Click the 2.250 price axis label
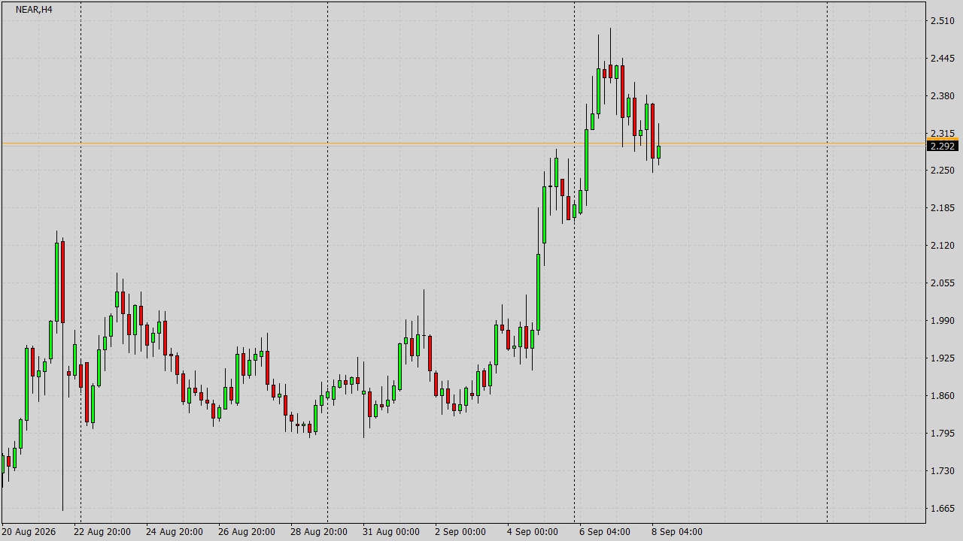Image resolution: width=963 pixels, height=541 pixels. tap(942, 171)
